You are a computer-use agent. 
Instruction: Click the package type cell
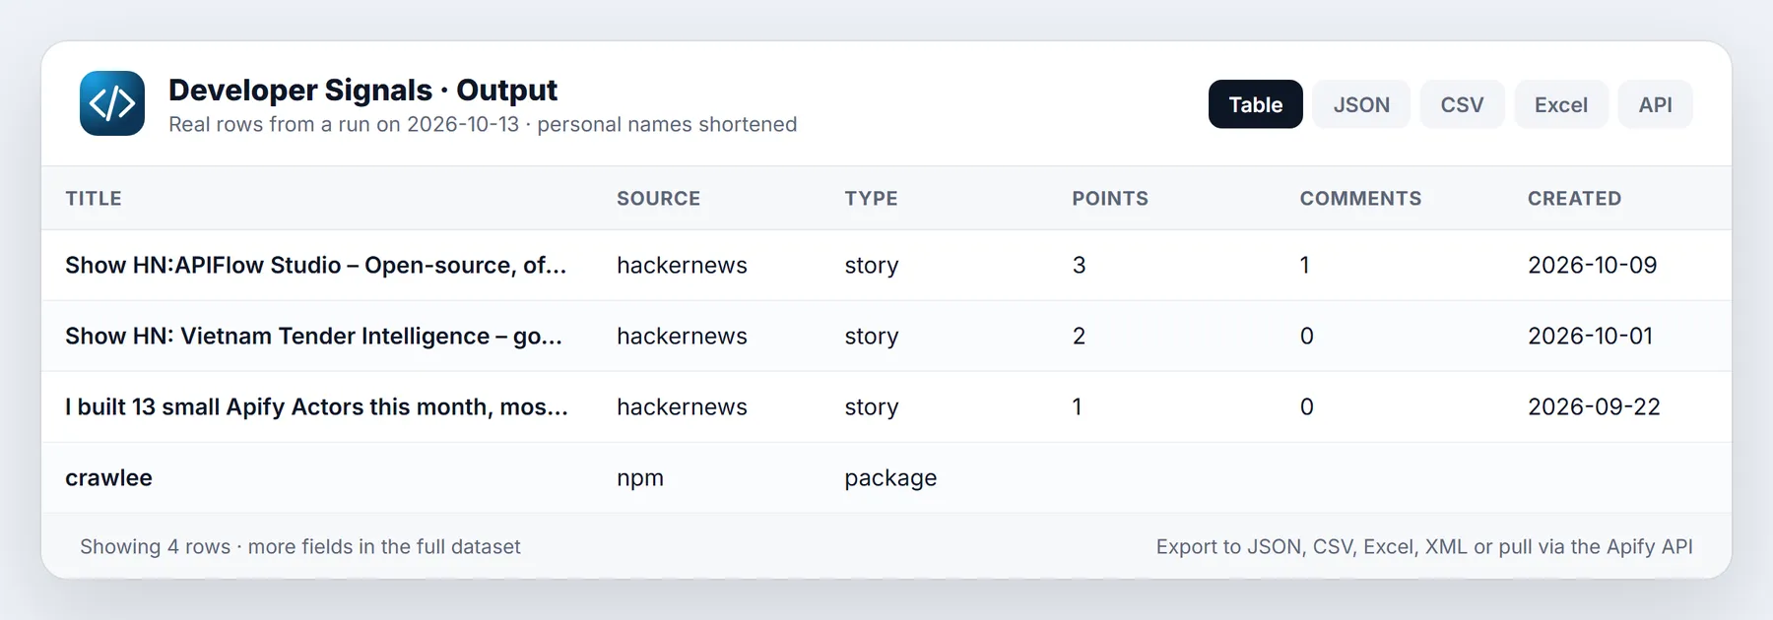tap(890, 478)
